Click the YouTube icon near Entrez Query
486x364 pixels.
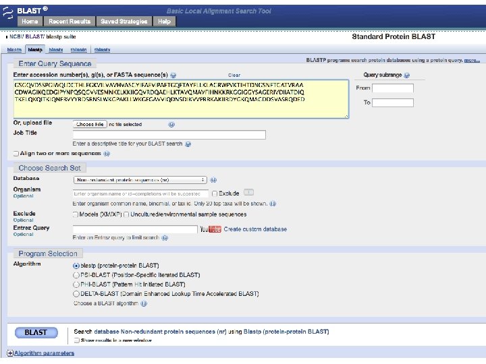coord(211,229)
